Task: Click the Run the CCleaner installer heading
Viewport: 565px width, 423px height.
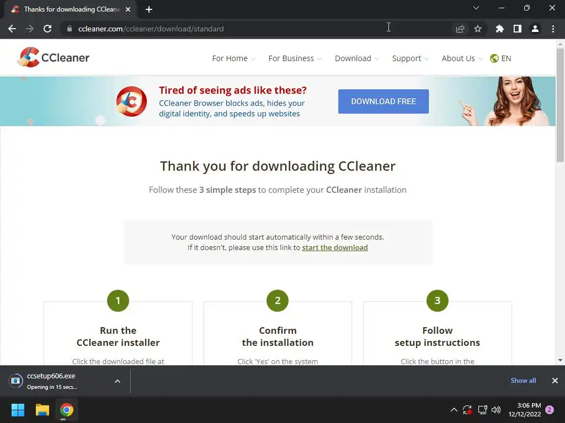Action: (118, 337)
